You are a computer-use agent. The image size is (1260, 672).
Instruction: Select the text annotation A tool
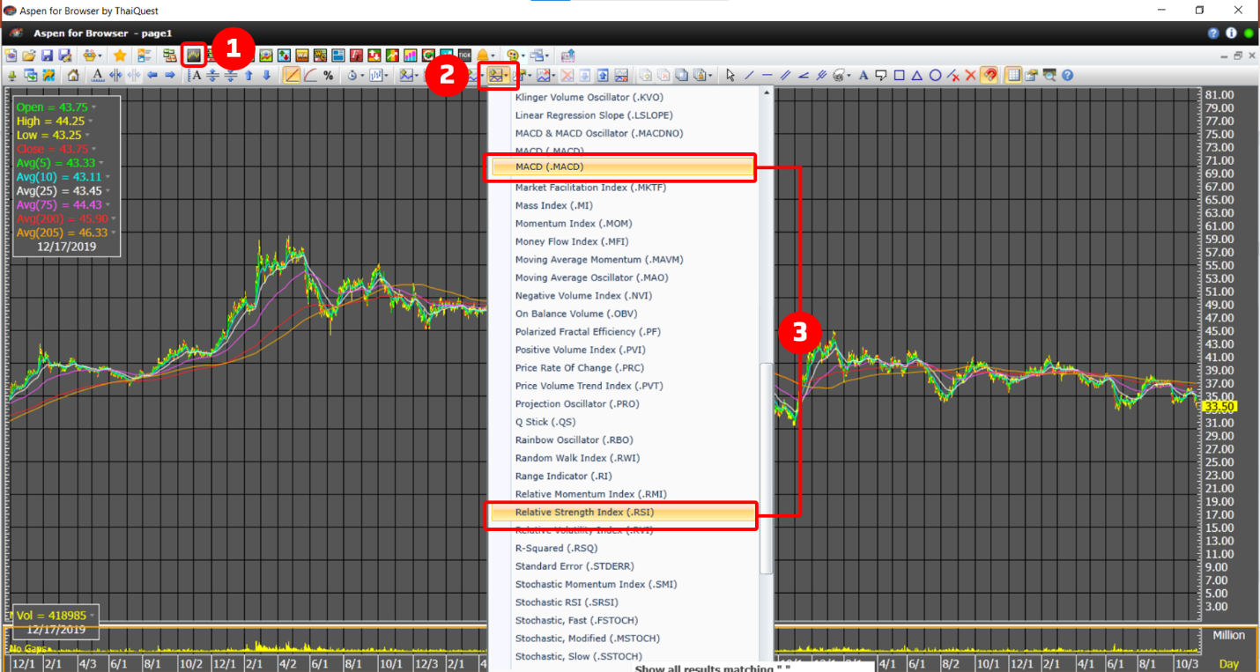coord(863,76)
